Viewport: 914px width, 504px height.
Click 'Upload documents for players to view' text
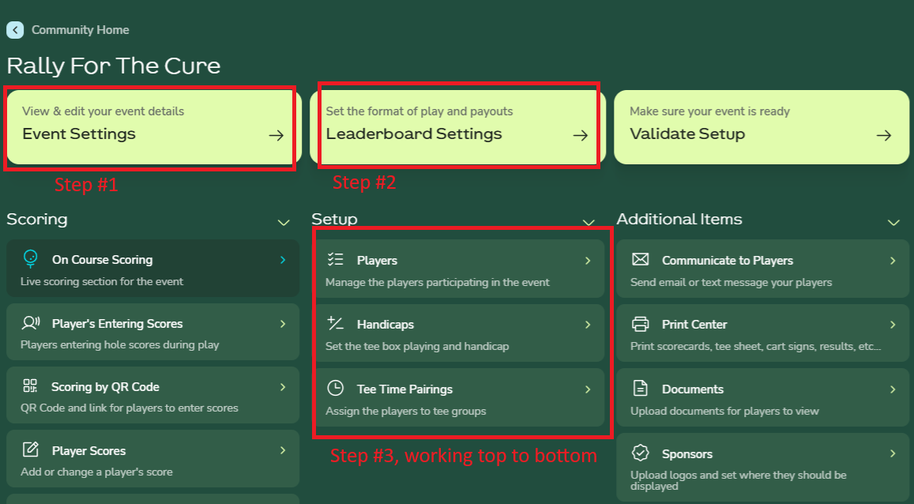(724, 411)
